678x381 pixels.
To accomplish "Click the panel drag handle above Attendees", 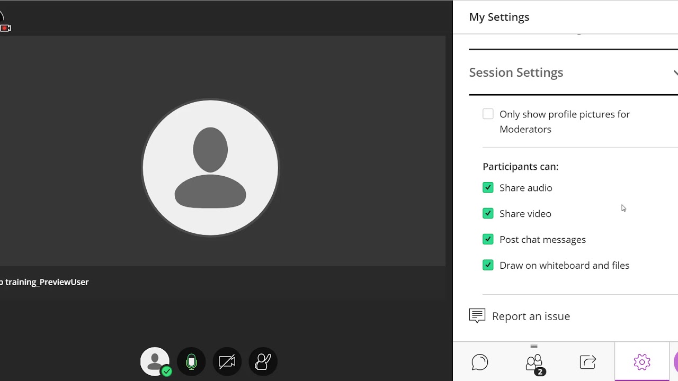I will tap(534, 347).
